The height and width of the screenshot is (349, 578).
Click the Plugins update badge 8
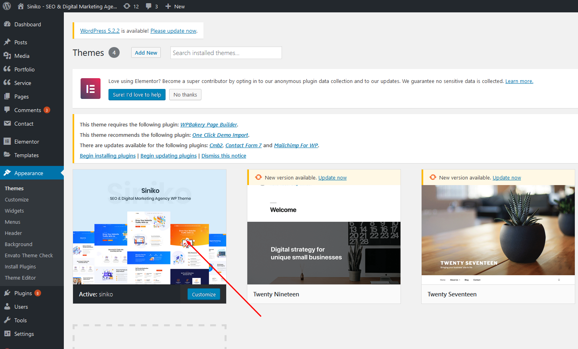point(37,293)
